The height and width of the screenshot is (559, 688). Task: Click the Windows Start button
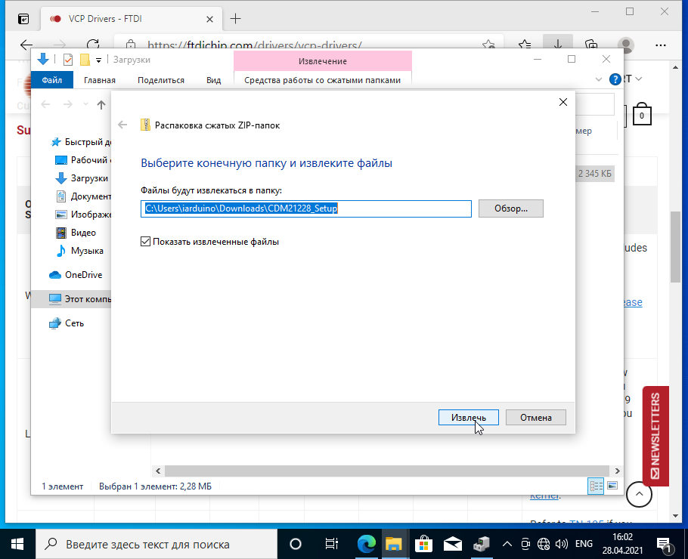pyautogui.click(x=17, y=544)
